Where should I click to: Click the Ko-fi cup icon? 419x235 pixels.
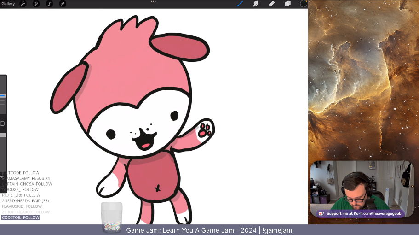(x=321, y=213)
